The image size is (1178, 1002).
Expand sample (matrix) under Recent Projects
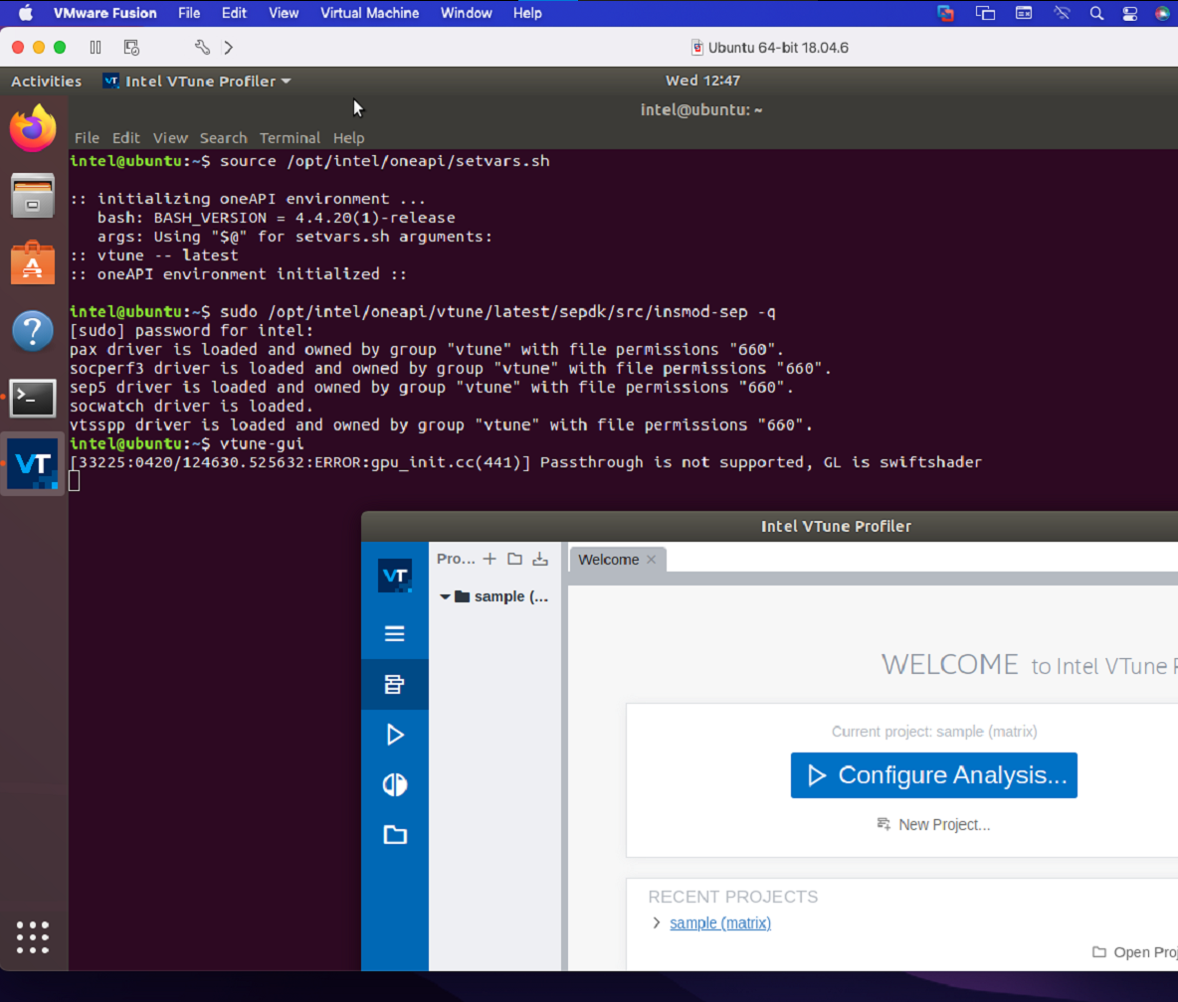click(x=656, y=922)
